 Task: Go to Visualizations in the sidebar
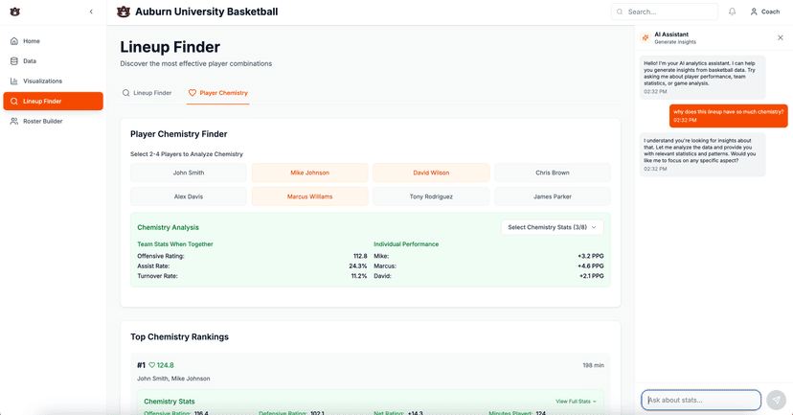tap(53, 81)
